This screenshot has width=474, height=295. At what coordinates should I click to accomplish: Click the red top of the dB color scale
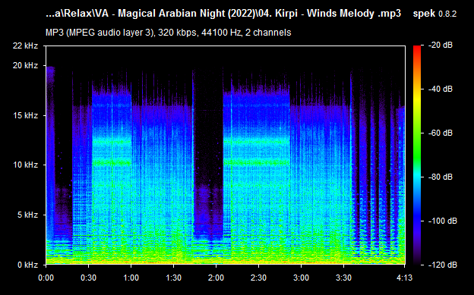click(x=417, y=49)
